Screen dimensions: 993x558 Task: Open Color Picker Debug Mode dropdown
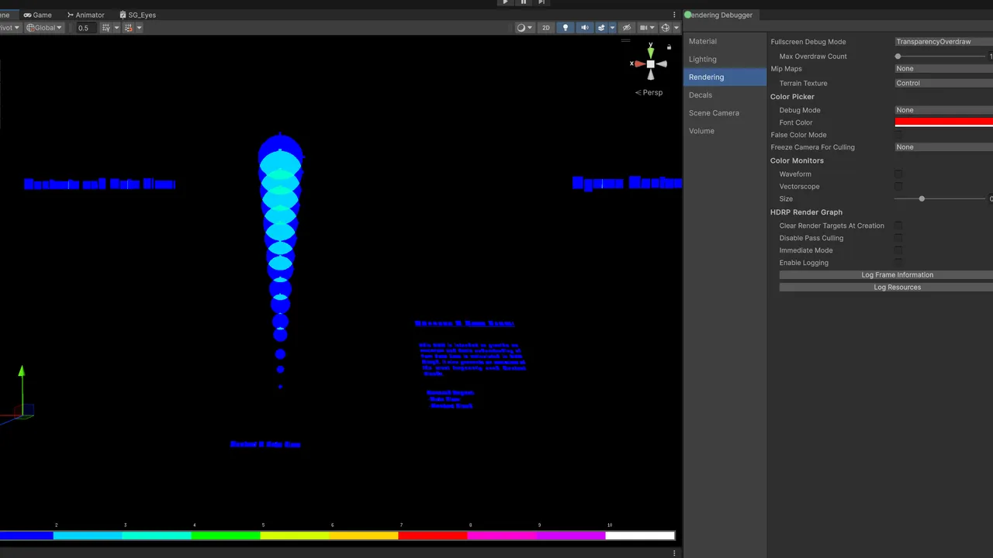943,110
